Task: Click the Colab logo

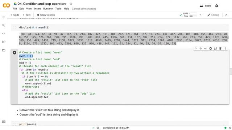Action: pos(7,6)
